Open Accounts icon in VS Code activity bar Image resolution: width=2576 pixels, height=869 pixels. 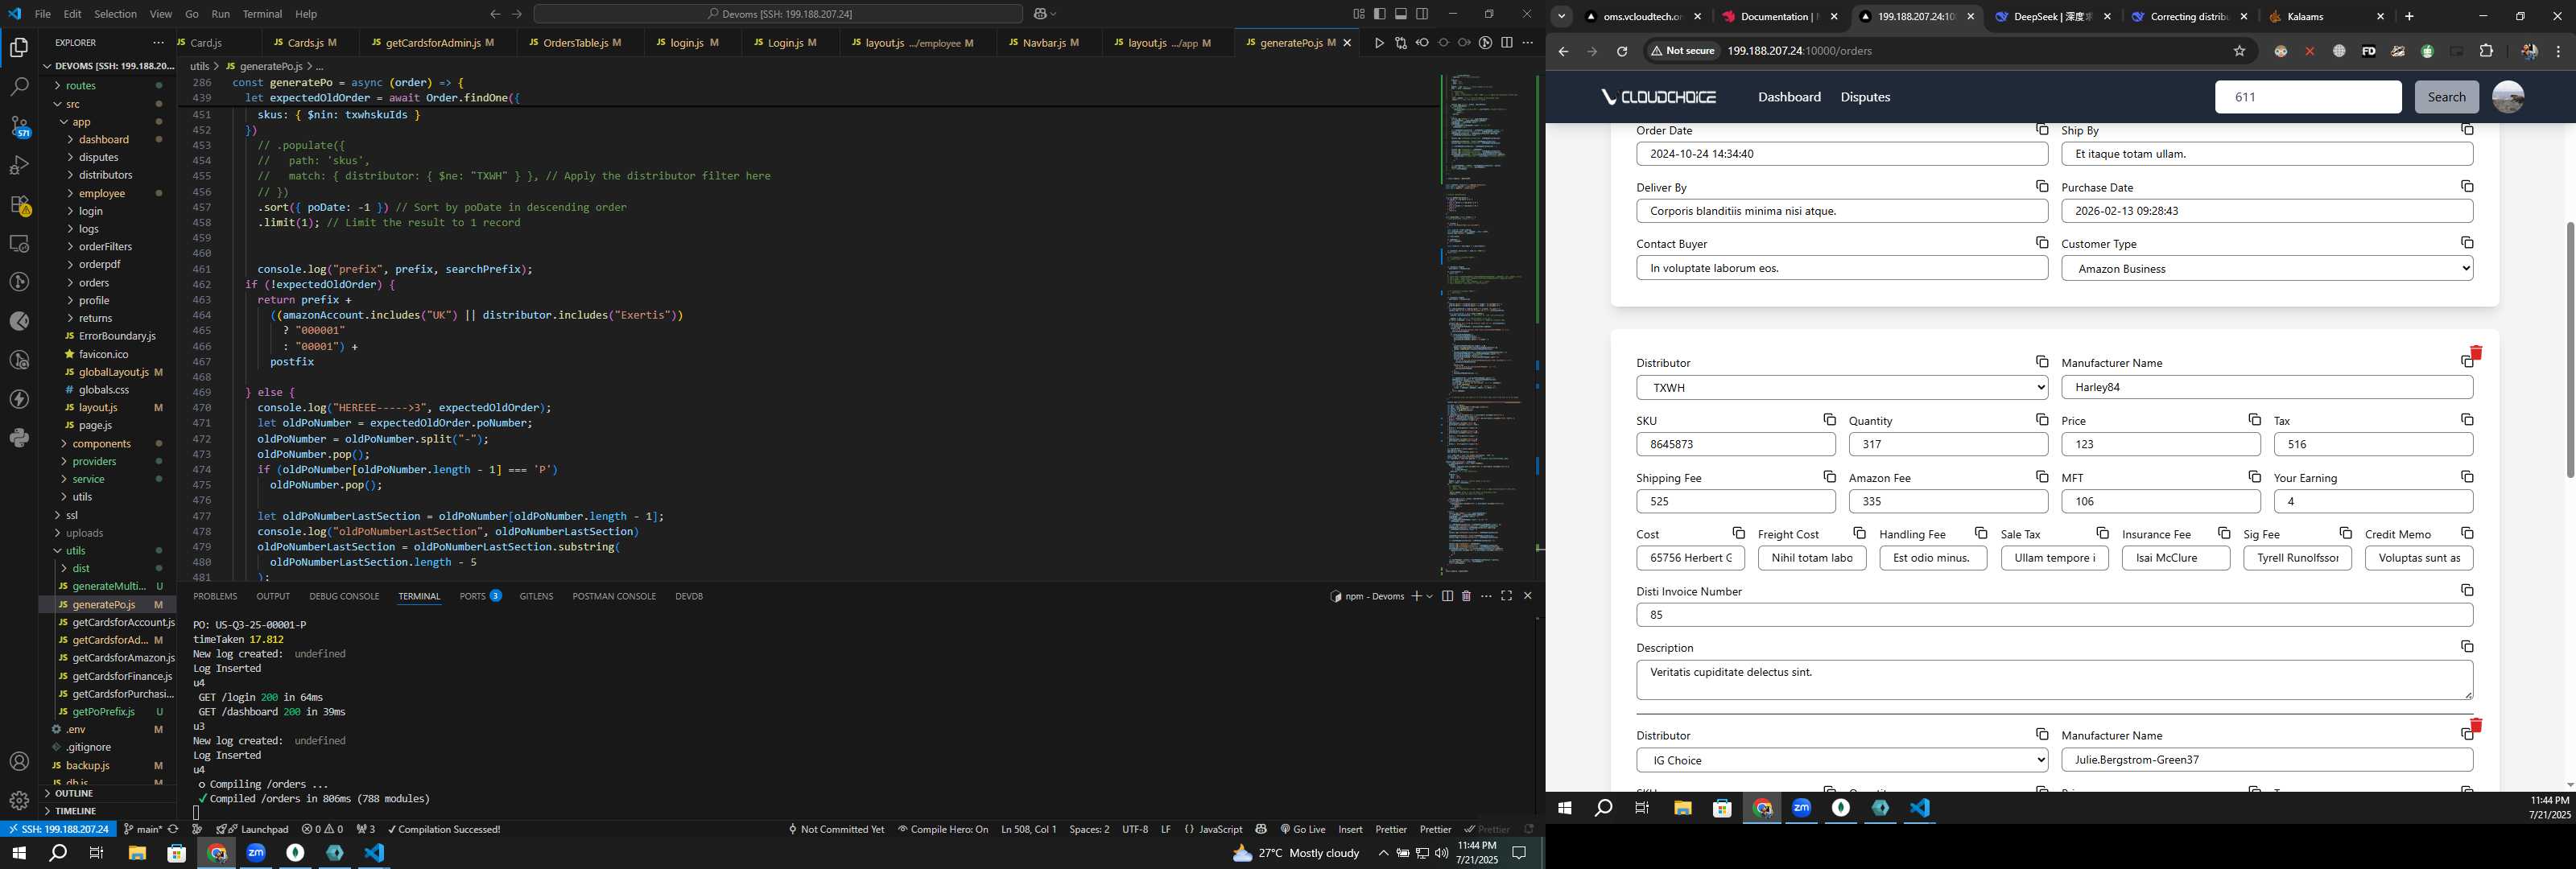tap(19, 762)
